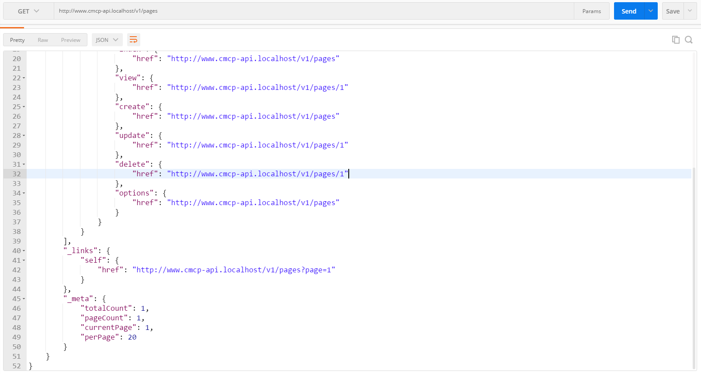Fold the "_meta" object at line 45
The image size is (701, 374).
24,299
